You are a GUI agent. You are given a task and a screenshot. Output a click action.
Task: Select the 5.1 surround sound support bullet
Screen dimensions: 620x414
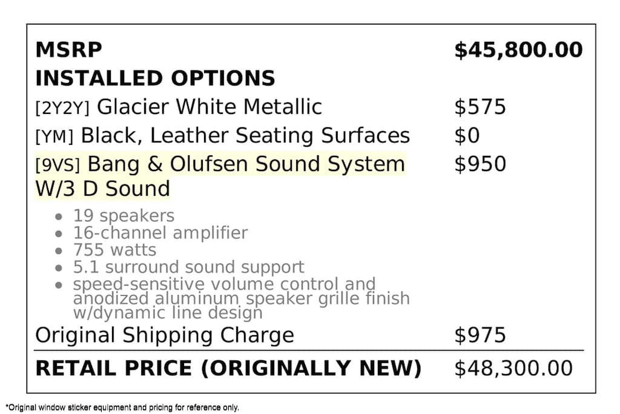coord(188,267)
